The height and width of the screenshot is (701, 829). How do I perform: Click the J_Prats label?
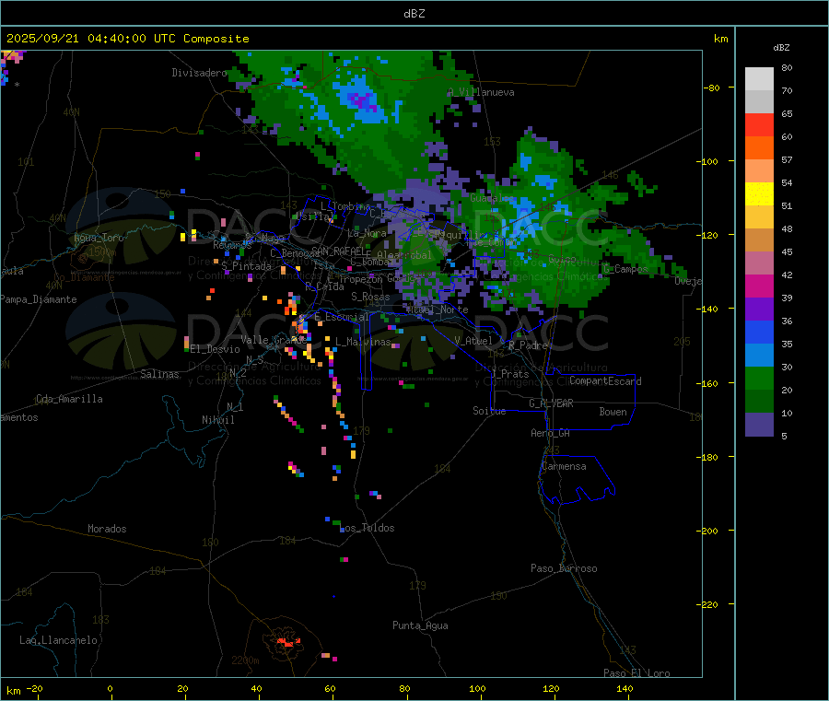point(510,374)
